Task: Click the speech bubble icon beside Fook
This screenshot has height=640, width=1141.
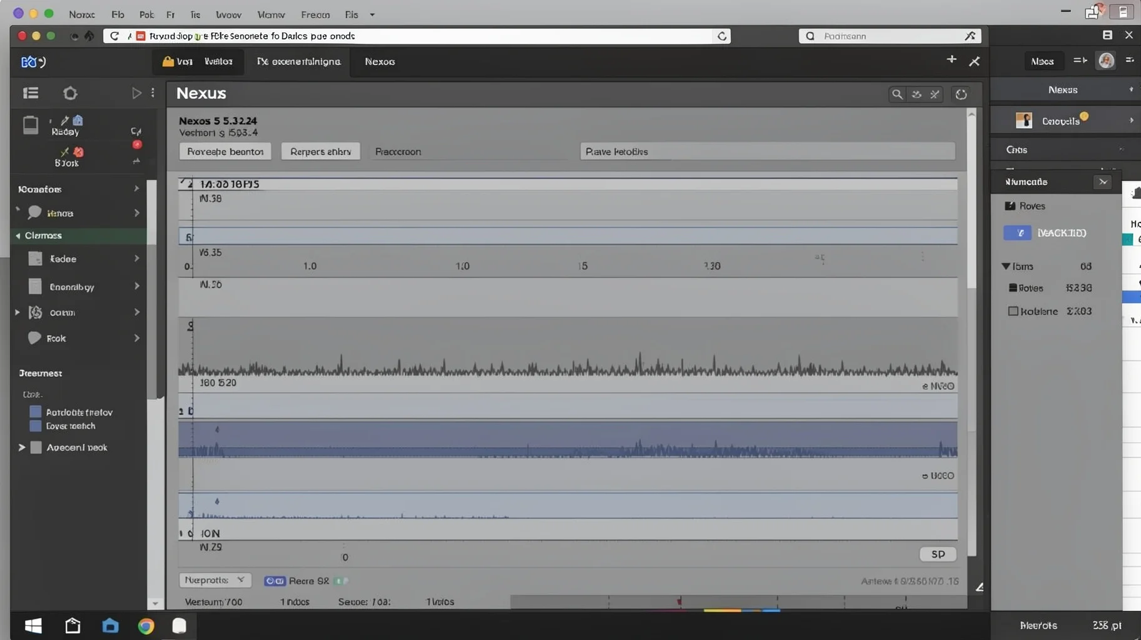Action: (x=34, y=338)
